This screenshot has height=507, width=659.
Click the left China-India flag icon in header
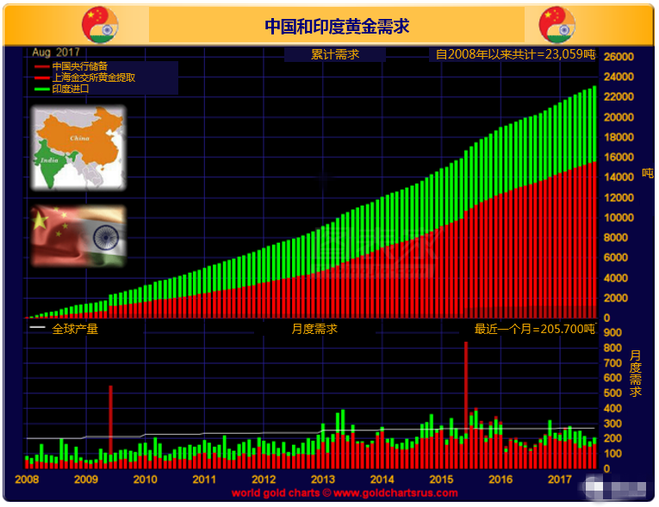(100, 25)
